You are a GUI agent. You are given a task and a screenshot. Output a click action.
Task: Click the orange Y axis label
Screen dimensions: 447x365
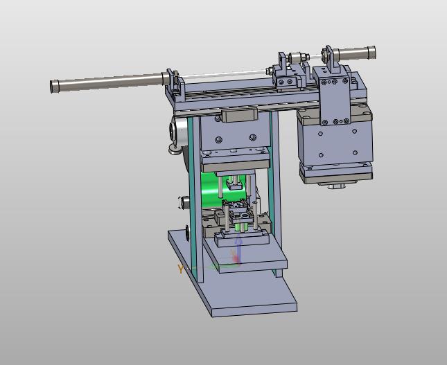[x=180, y=269]
